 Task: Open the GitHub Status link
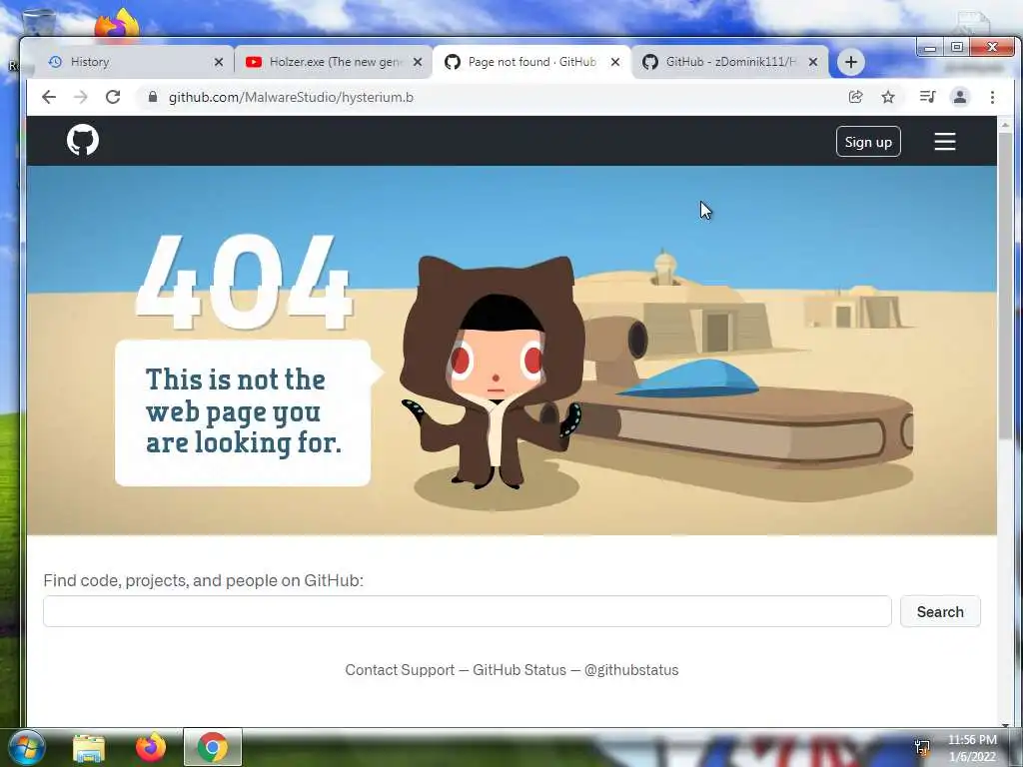click(519, 670)
